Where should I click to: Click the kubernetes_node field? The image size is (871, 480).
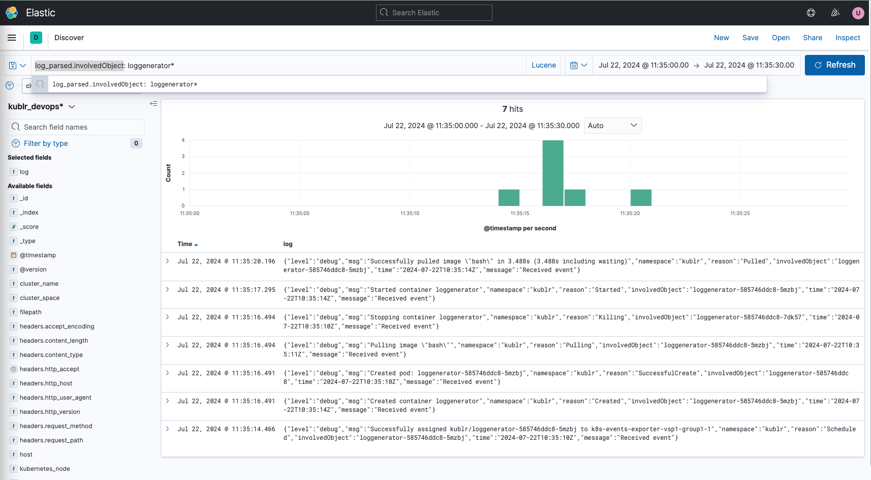coord(45,469)
